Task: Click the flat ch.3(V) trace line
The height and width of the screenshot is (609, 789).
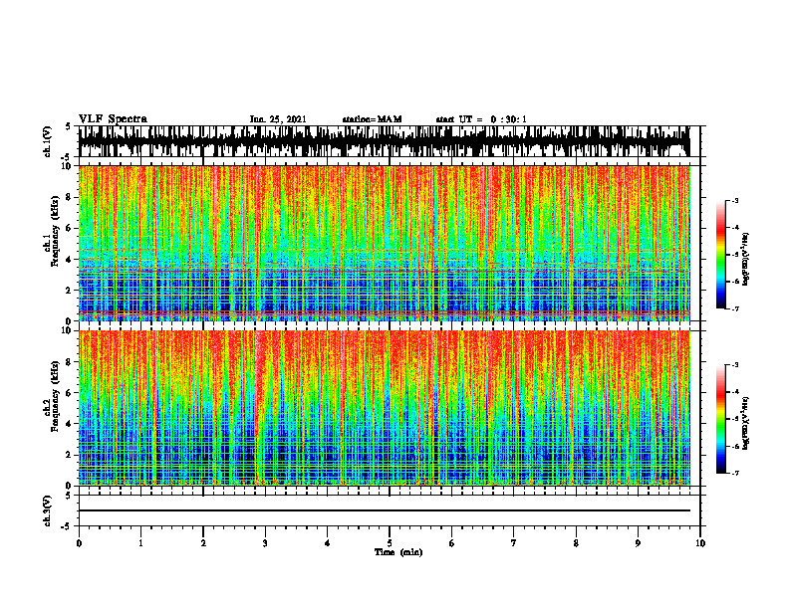Action: click(384, 510)
